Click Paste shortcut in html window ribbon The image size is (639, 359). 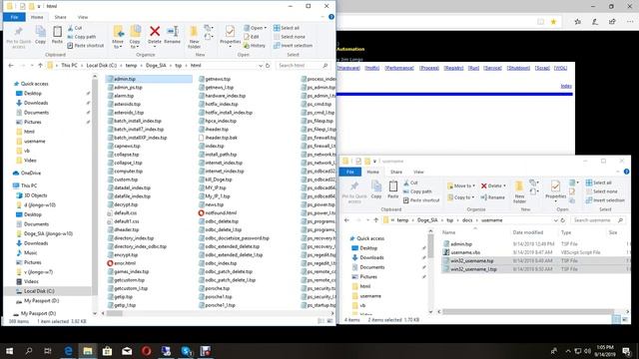tap(86, 46)
